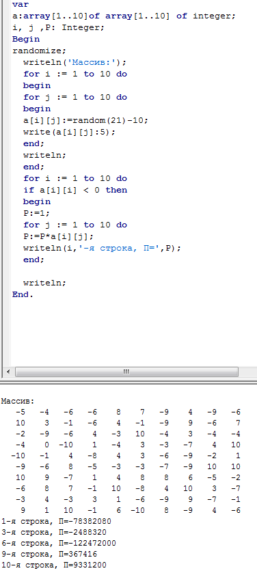Click the 'var' keyword at the top of the code
This screenshot has width=257, height=575.
pyautogui.click(x=21, y=5)
